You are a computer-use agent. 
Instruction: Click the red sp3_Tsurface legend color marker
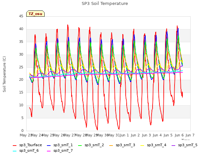click(x=14, y=145)
